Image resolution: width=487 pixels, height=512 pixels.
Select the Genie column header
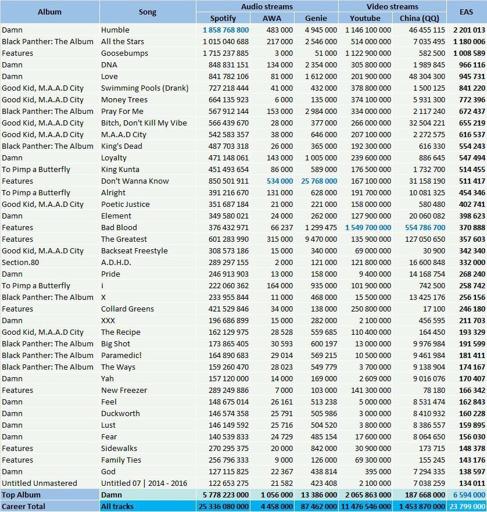coord(316,18)
